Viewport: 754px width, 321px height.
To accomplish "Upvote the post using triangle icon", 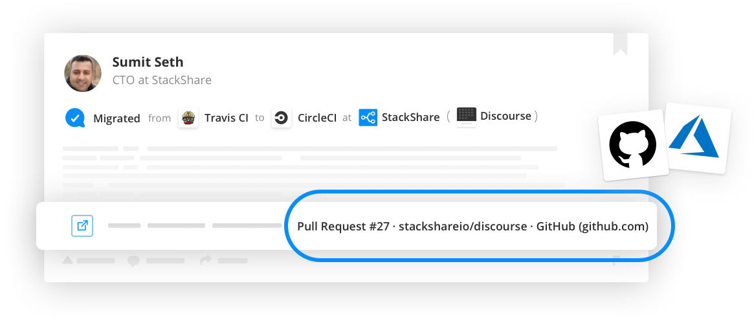I will (68, 260).
